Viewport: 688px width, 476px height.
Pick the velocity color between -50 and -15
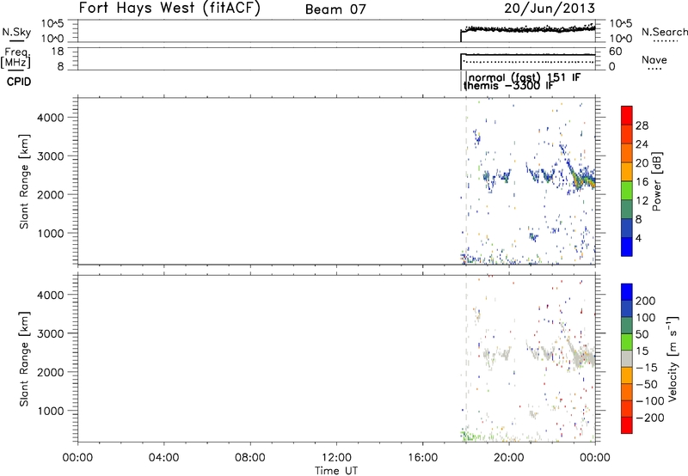627,375
